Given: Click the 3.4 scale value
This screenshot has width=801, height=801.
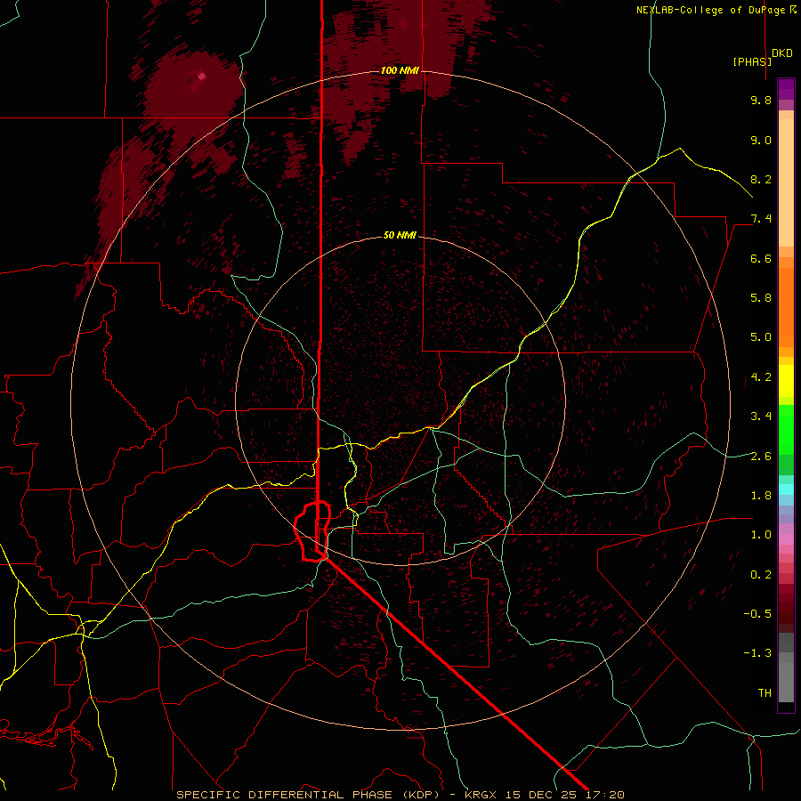Looking at the screenshot, I should point(761,417).
